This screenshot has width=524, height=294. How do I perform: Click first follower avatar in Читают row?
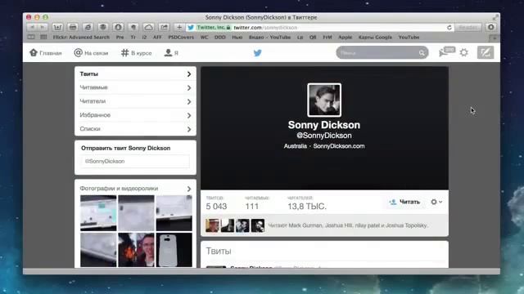click(212, 225)
